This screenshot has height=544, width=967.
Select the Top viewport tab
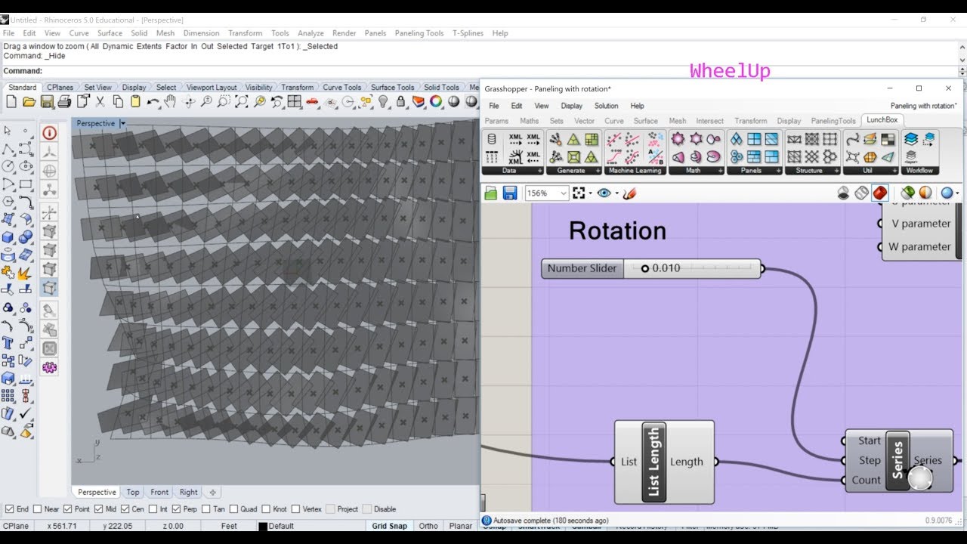click(133, 492)
